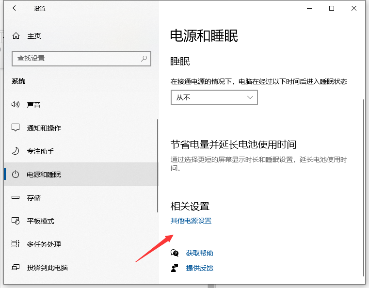Click the 多任务处理 multitasking icon

16,244
